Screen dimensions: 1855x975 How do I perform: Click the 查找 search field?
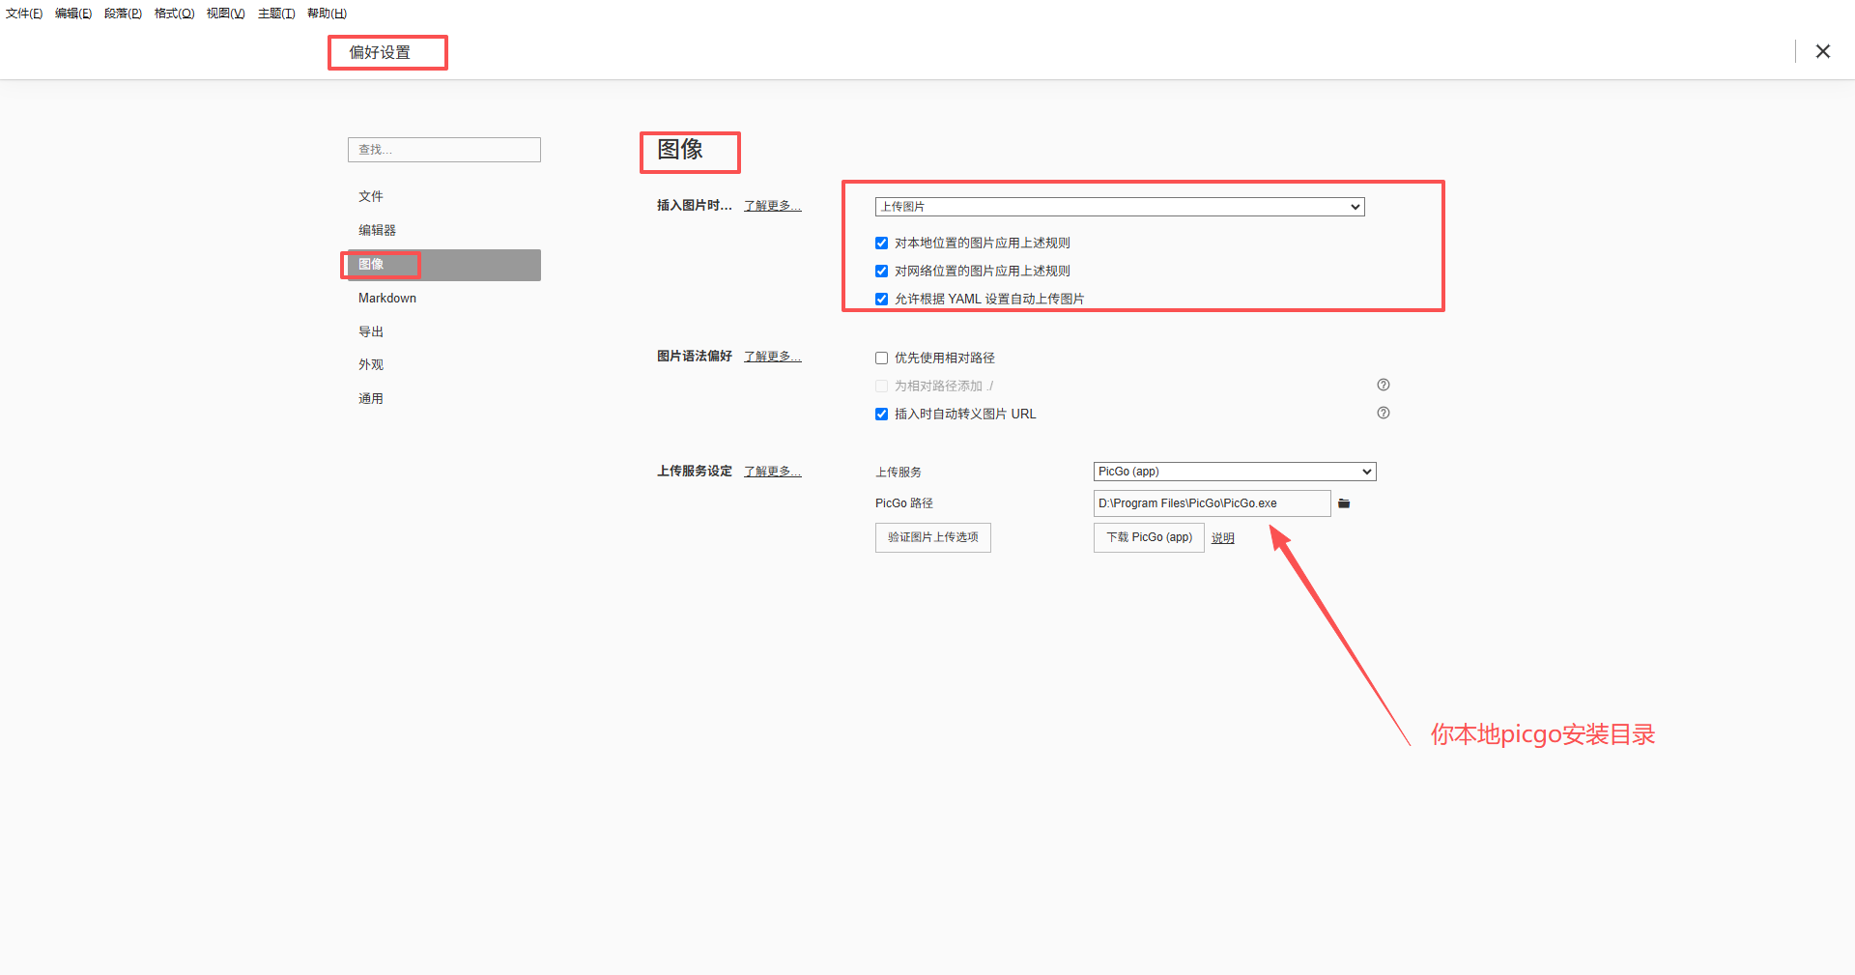444,150
